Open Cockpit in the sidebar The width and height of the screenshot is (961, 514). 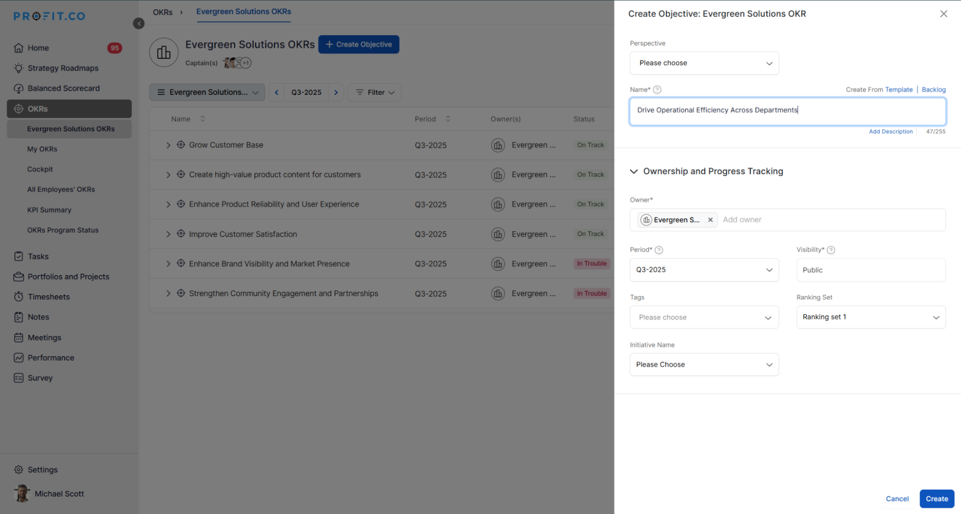click(40, 169)
